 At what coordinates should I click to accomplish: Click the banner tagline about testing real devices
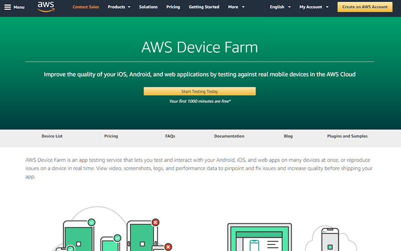click(x=199, y=74)
